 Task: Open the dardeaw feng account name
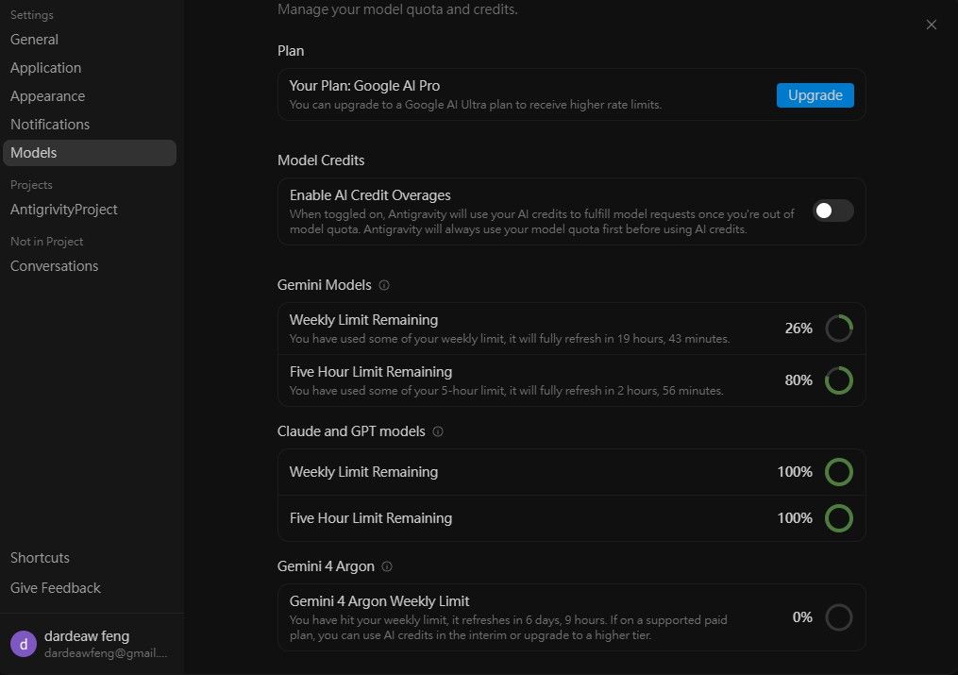pos(87,636)
